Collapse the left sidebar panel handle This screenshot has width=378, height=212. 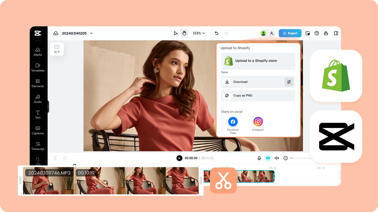[48, 107]
